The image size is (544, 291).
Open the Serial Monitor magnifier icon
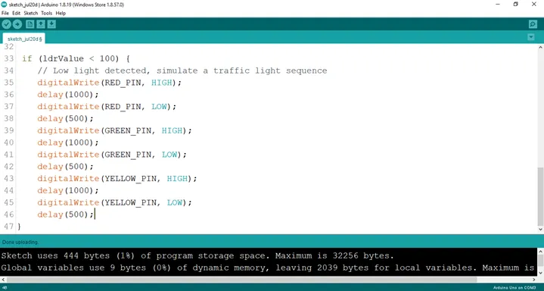coord(533,24)
